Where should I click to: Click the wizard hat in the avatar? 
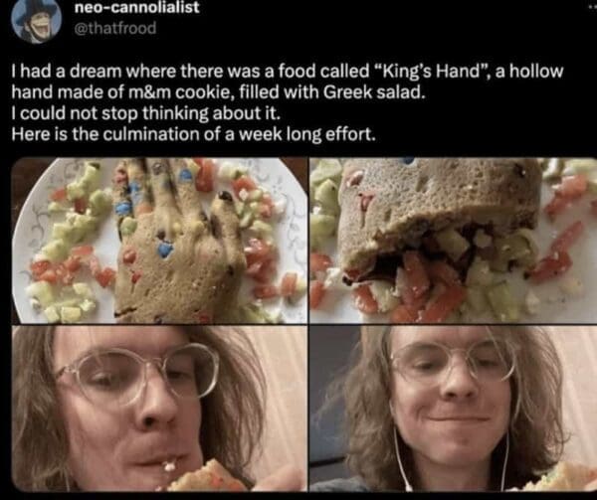coord(33,11)
